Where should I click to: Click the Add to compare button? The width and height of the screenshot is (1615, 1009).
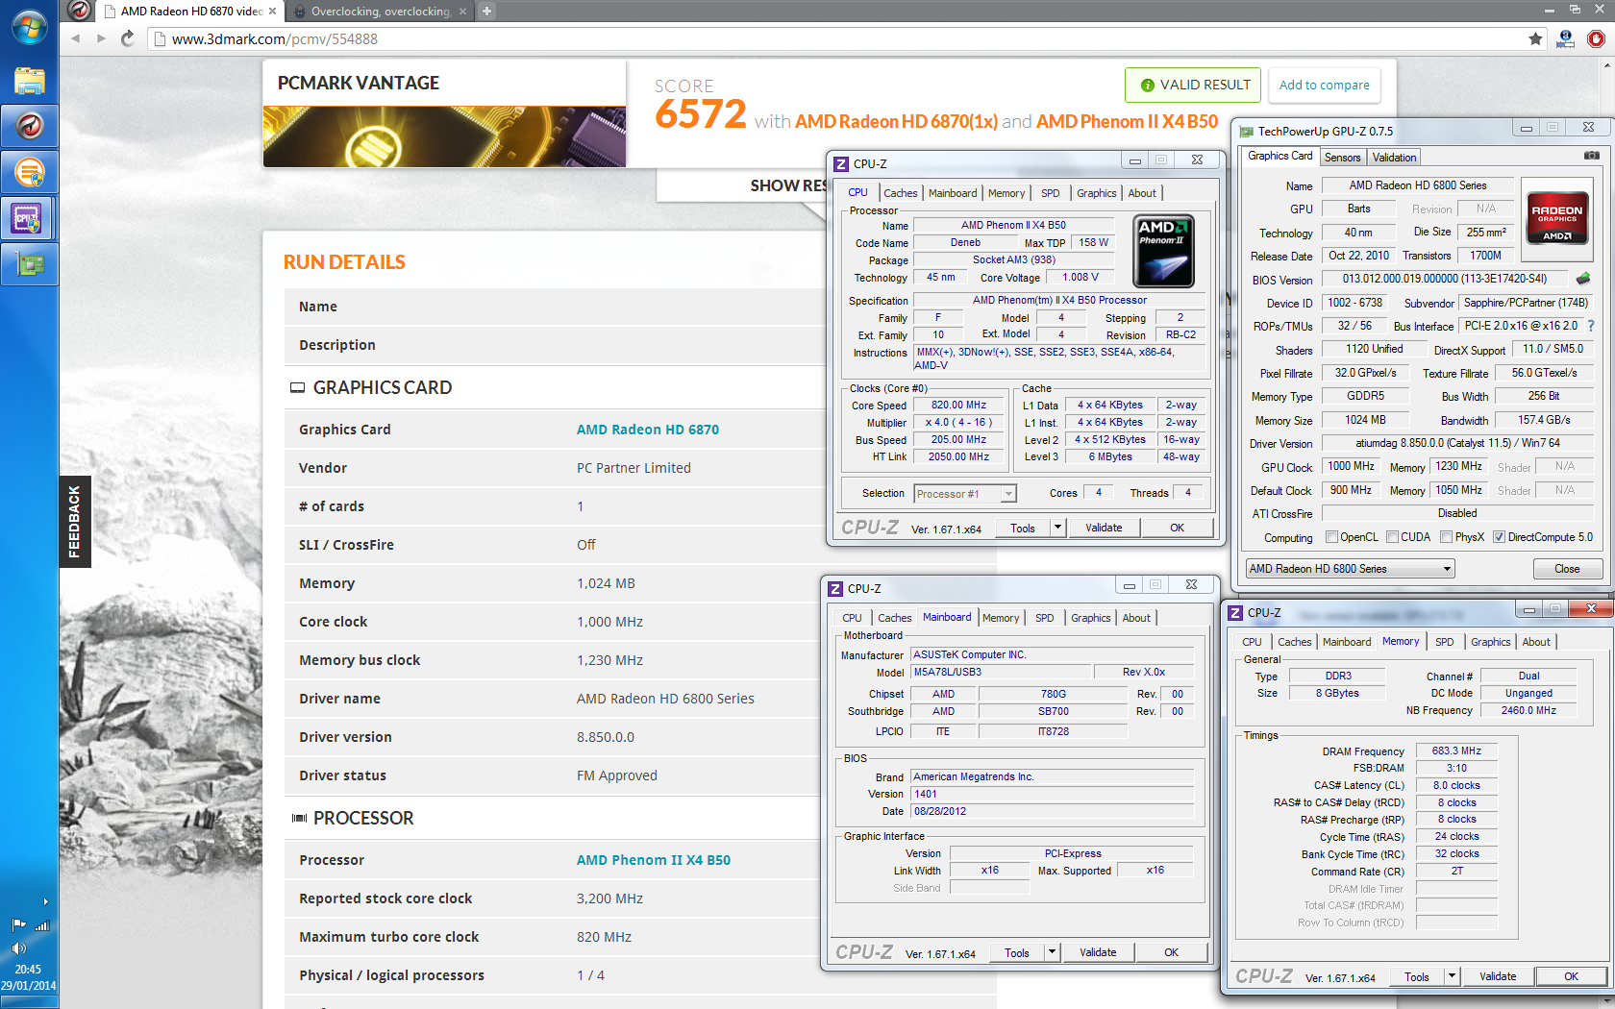(1324, 85)
